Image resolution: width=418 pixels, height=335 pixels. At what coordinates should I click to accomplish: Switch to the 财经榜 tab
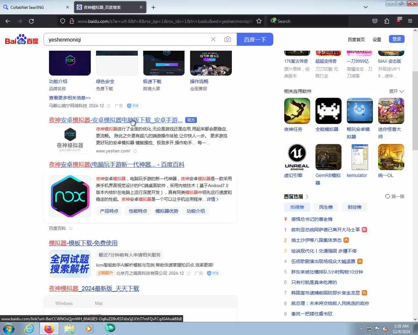coord(355,207)
